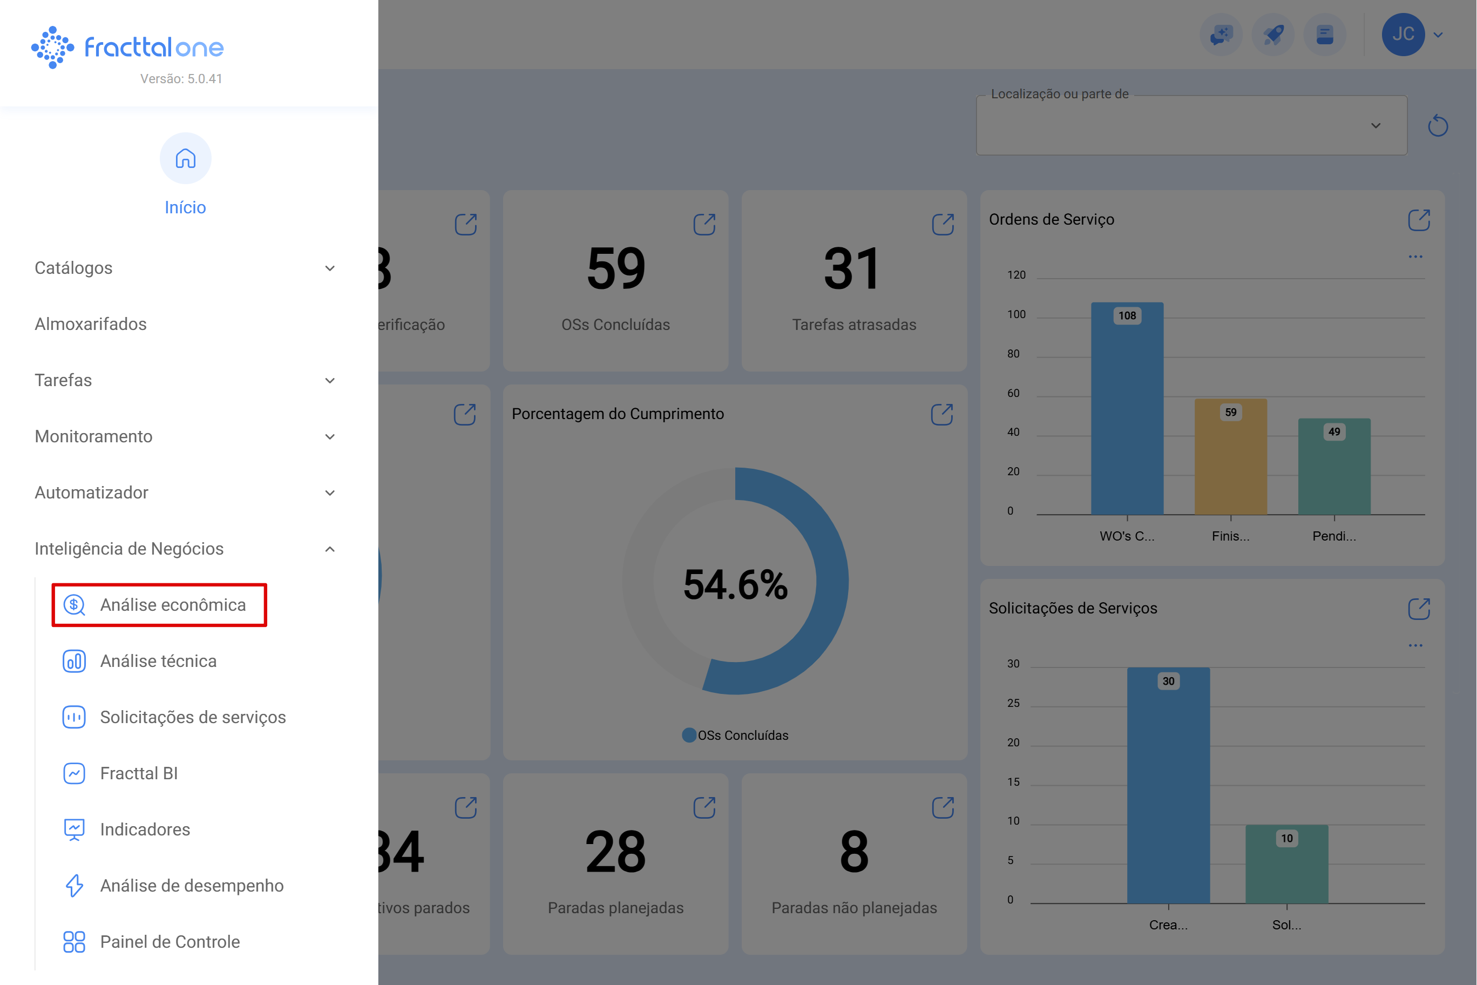Click the 59 Finis... yellow bar

click(1230, 457)
